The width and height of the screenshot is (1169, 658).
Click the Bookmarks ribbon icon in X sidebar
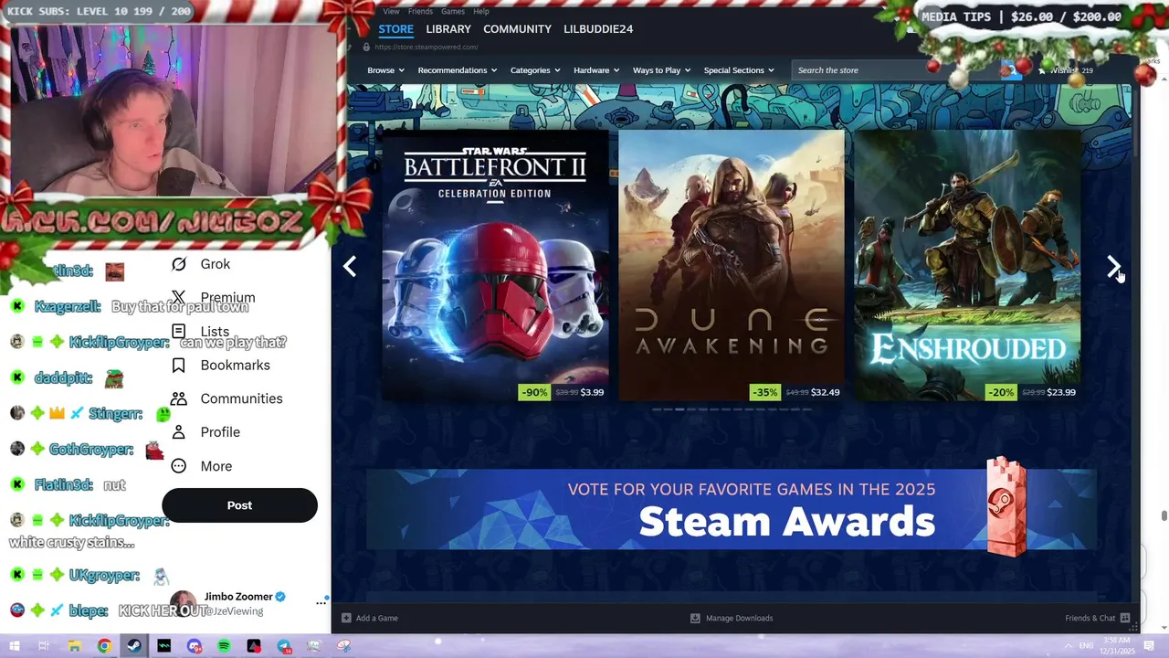179,365
